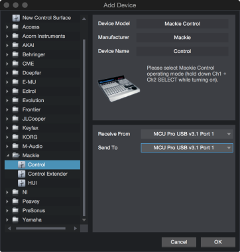Viewport: 240px width, 252px height.
Task: Click the Cancel button
Action: pos(179,242)
